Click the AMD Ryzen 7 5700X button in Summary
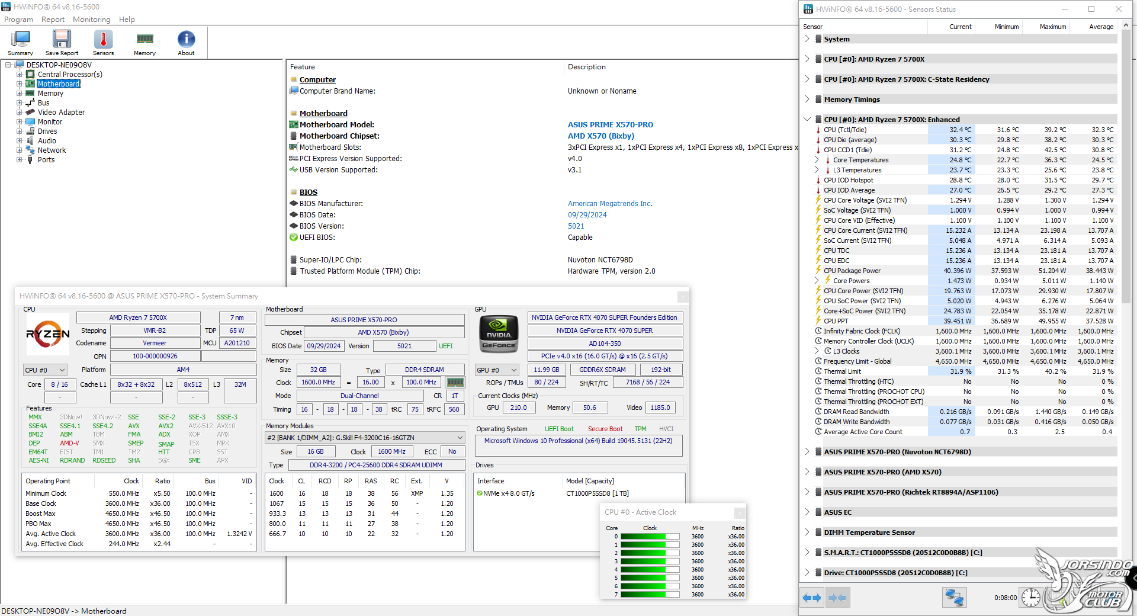 [138, 318]
